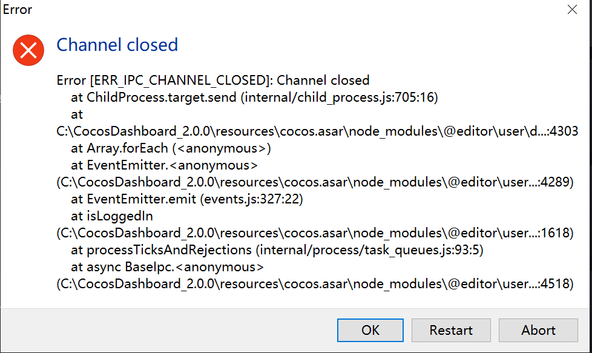
Task: Click the 'Error' title bar text
Action: click(x=18, y=10)
